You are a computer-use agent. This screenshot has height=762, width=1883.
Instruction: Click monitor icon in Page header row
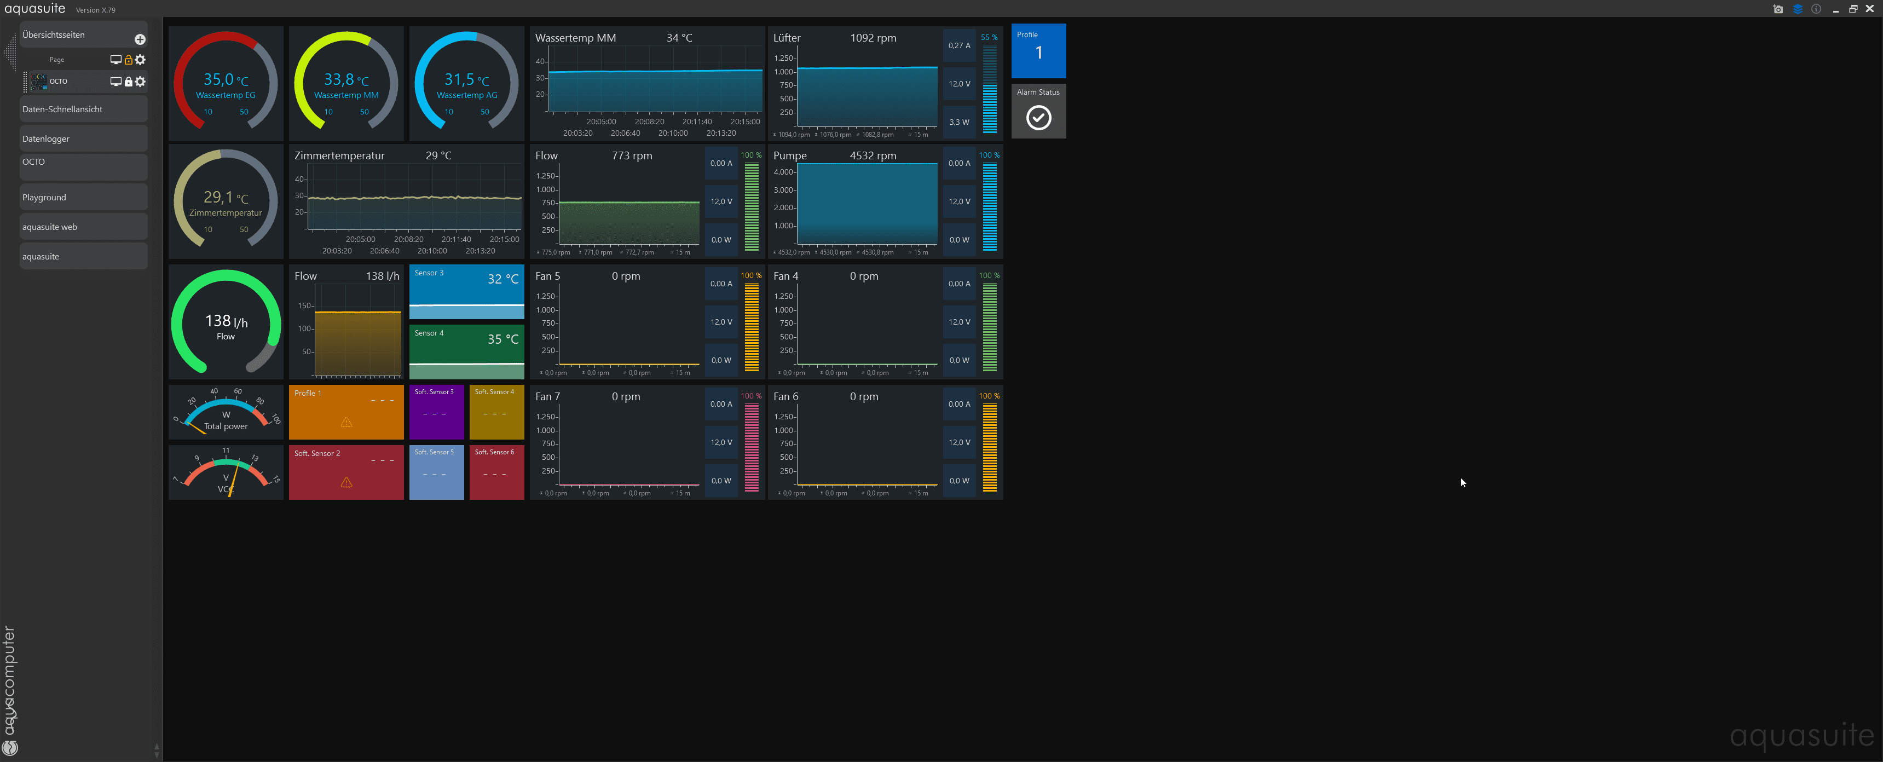115,60
